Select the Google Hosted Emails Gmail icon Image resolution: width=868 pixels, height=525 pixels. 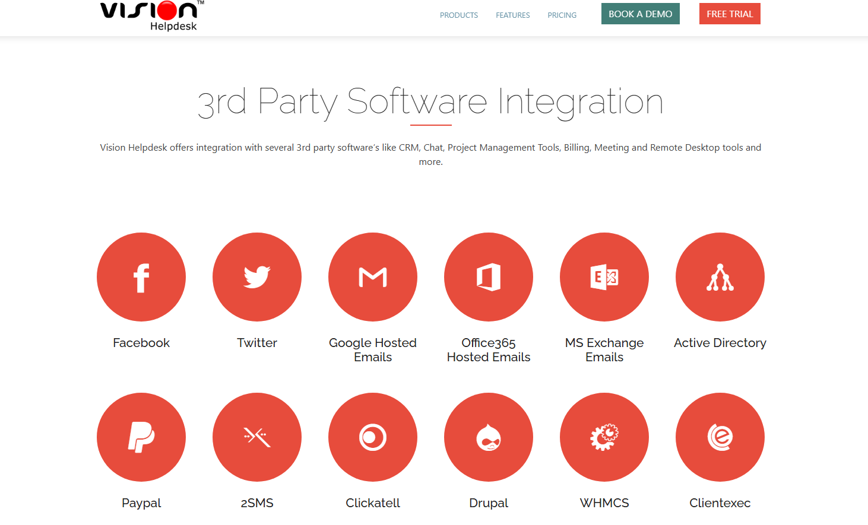[373, 277]
